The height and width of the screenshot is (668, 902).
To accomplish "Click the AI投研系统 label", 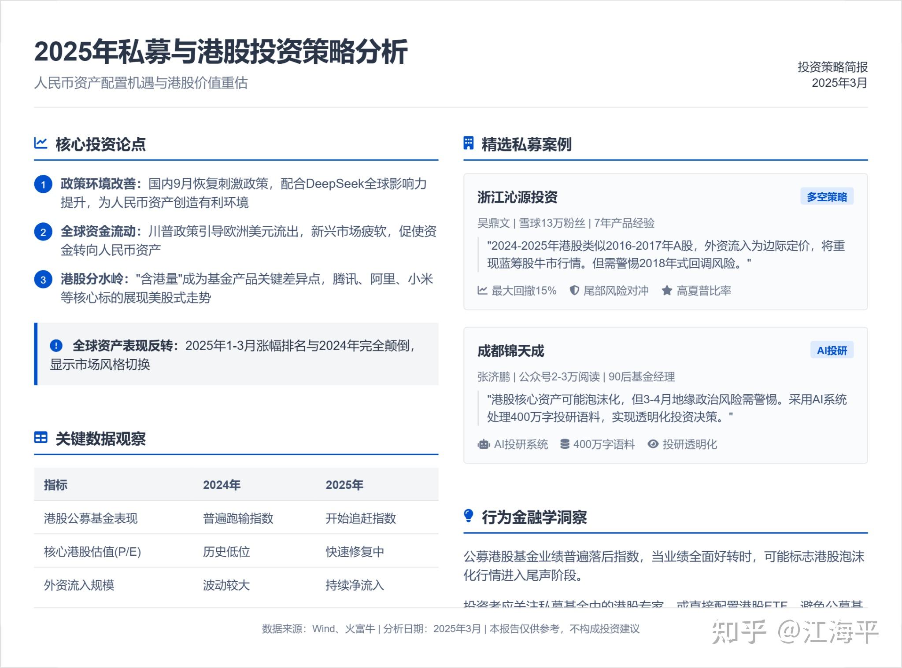I will pos(521,444).
